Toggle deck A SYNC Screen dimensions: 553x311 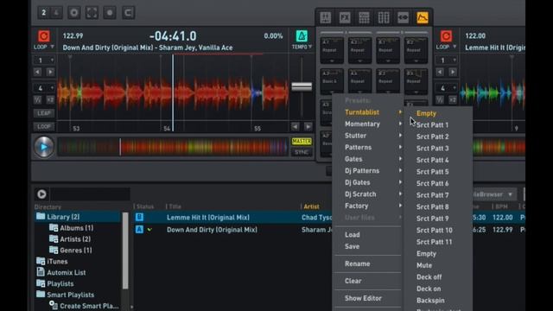tap(302, 152)
